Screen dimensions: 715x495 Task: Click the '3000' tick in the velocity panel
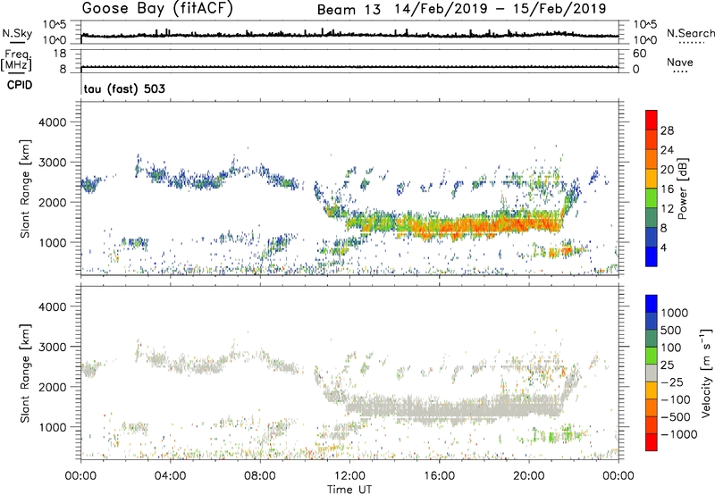[52, 347]
